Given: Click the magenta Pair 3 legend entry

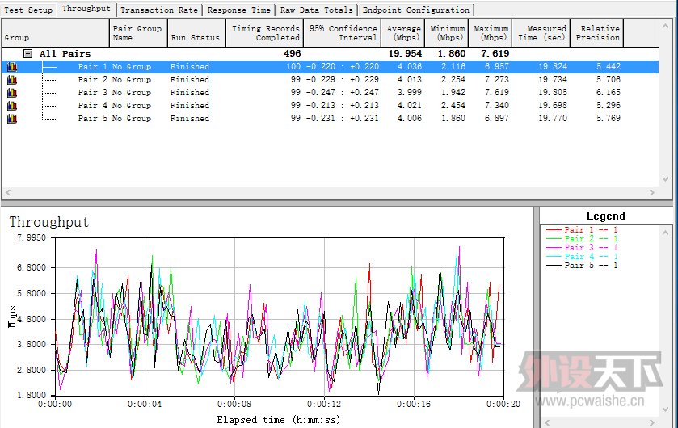Looking at the screenshot, I should [x=582, y=247].
